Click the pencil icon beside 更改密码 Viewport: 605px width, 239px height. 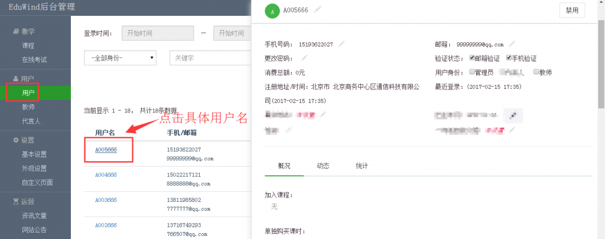[304, 58]
